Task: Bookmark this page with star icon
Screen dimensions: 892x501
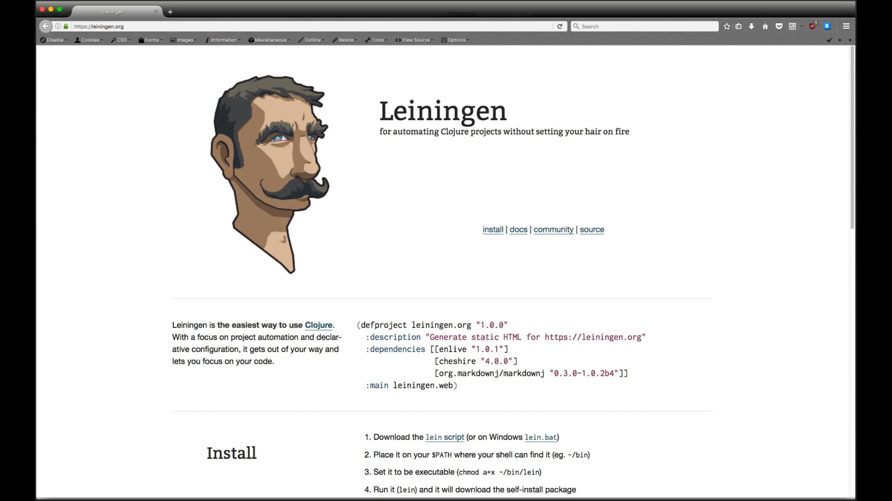Action: 727,26
